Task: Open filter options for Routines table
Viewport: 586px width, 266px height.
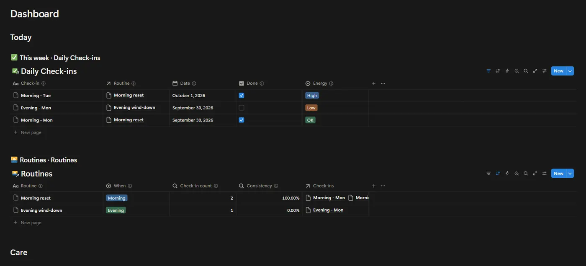Action: tap(488, 173)
